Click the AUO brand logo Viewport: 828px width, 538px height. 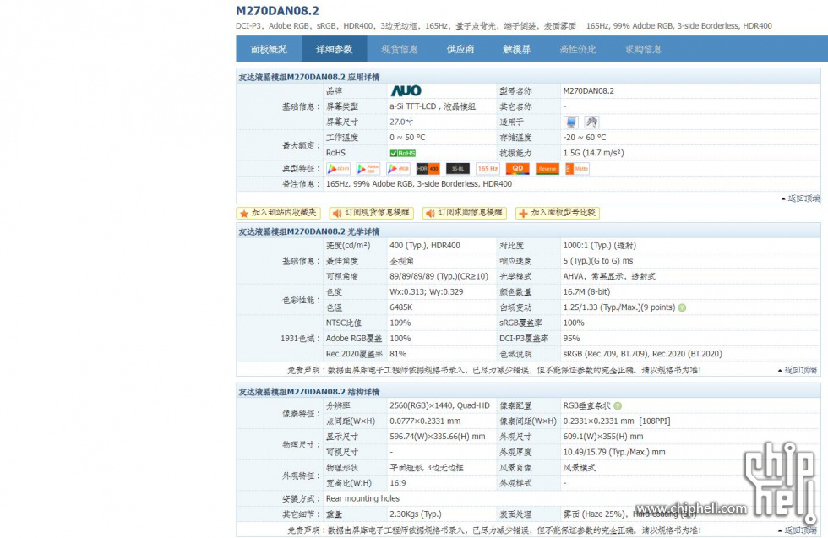click(x=406, y=91)
